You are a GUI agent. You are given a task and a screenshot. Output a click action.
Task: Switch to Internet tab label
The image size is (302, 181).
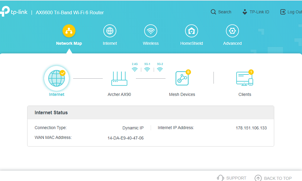click(x=110, y=43)
